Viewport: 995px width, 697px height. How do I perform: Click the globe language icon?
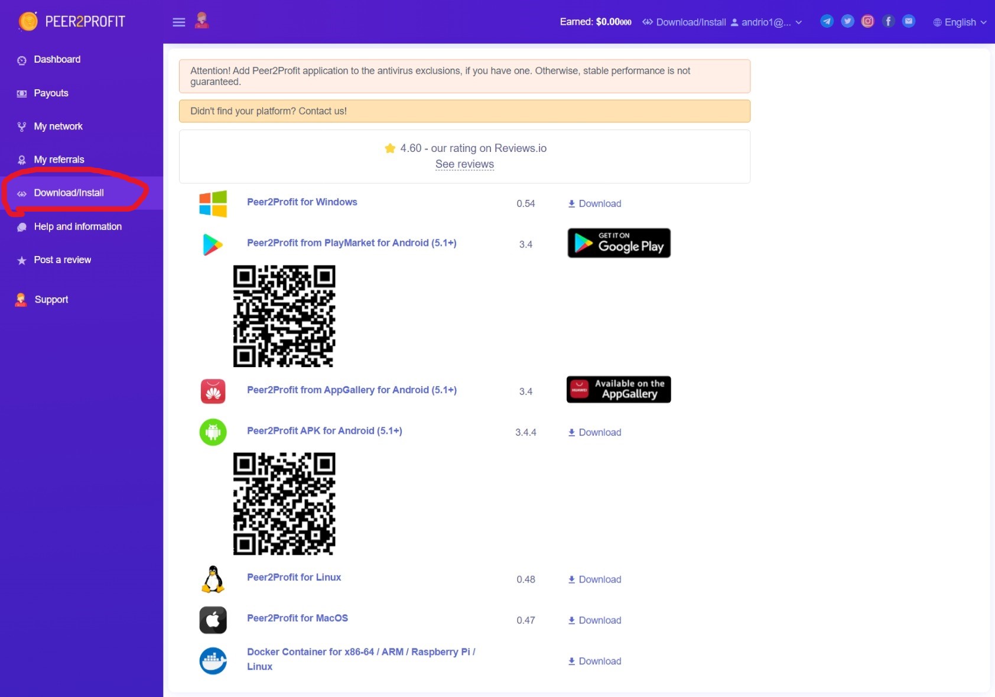[937, 22]
